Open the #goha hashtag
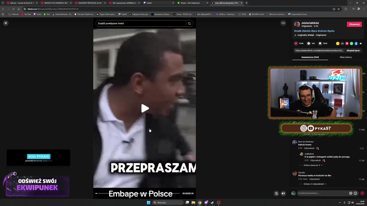Viewport: 367px width, 206px height. (x=331, y=31)
